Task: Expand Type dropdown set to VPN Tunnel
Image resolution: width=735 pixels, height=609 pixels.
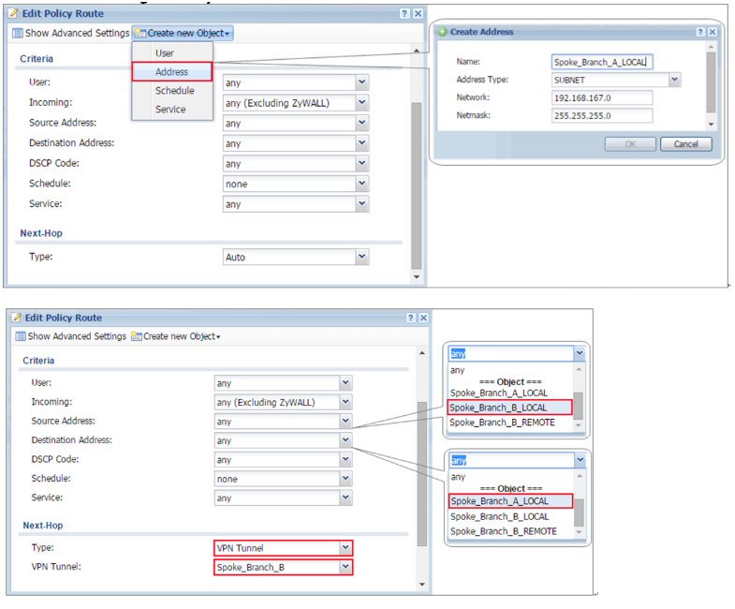Action: (345, 547)
